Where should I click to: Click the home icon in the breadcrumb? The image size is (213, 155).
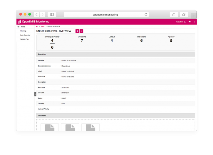pos(37,27)
